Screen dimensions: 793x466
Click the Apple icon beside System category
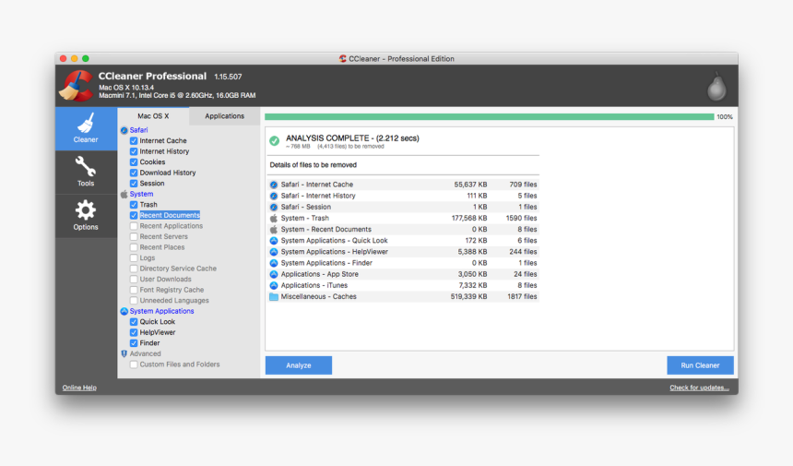124,194
